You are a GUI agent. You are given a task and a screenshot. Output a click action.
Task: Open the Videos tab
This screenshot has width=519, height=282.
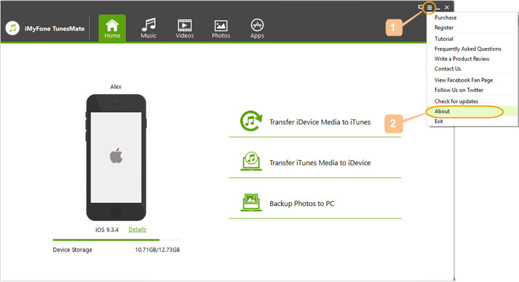point(184,28)
